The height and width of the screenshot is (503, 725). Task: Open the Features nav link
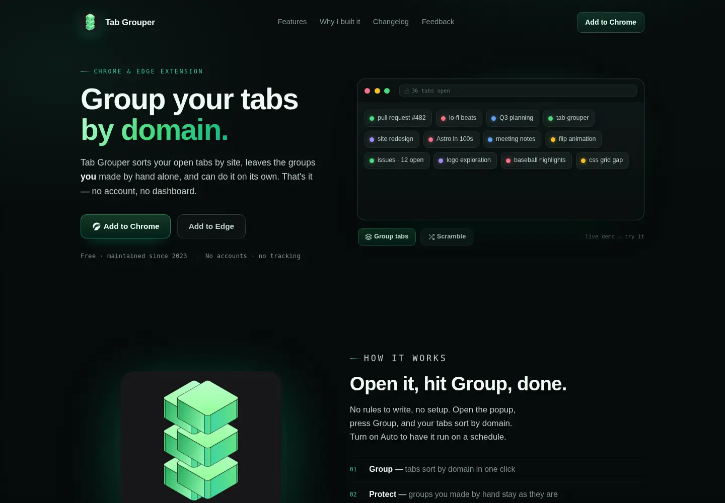pos(292,22)
